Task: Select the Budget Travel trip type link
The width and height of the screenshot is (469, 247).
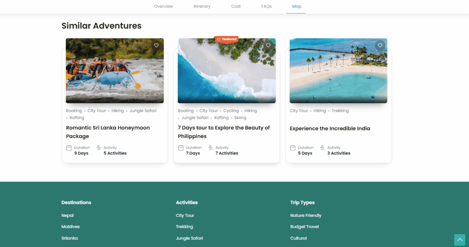Action: point(305,227)
